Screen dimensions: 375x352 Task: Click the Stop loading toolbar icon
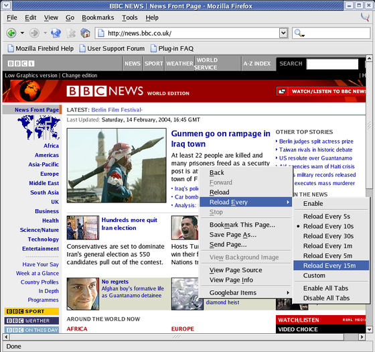coord(71,33)
